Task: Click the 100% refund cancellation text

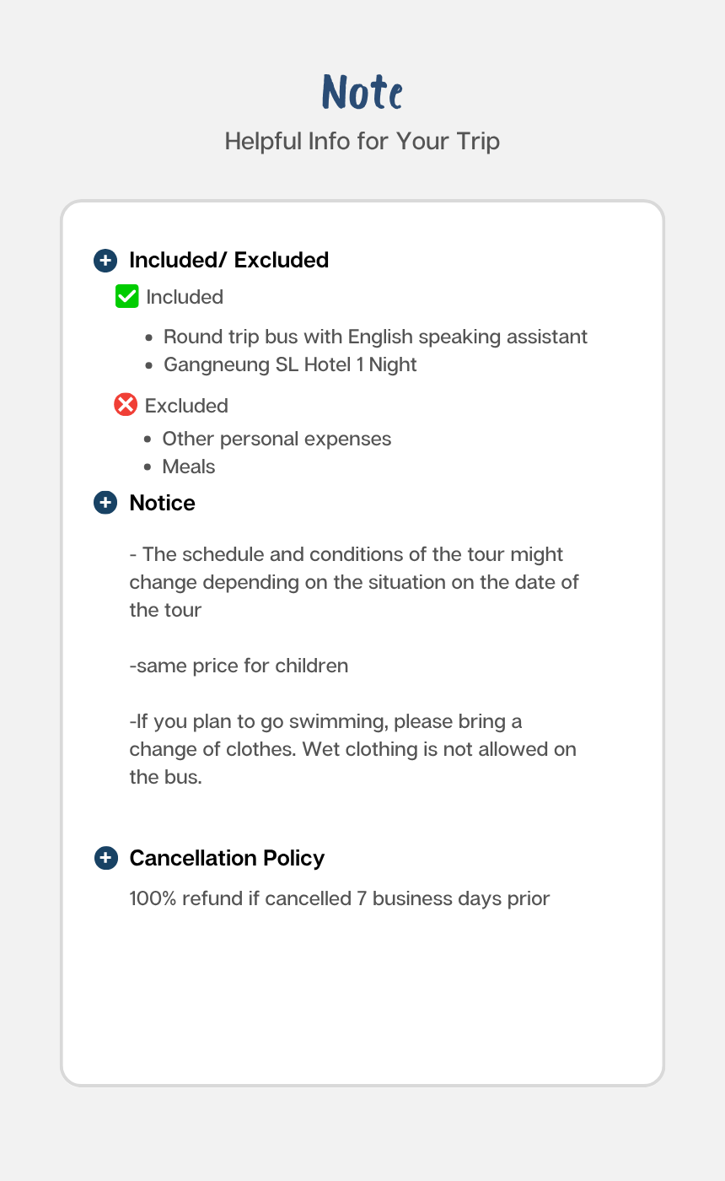Action: [x=340, y=899]
